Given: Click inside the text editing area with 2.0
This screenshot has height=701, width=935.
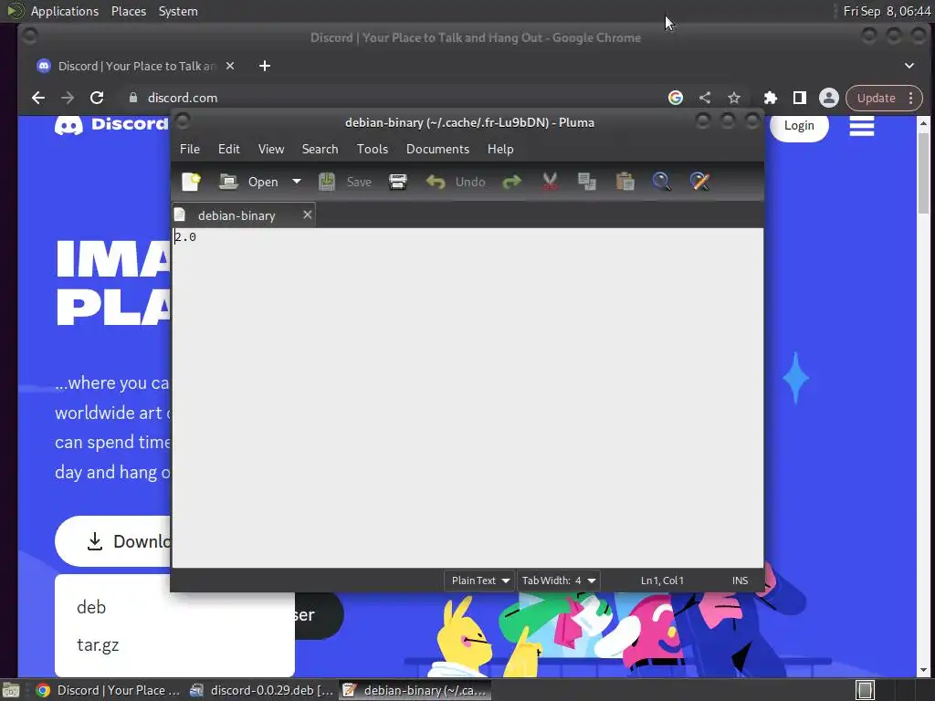Looking at the screenshot, I should pos(467,398).
